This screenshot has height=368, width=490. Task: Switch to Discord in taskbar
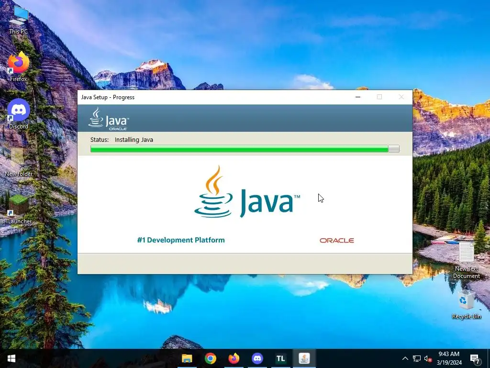coord(257,358)
